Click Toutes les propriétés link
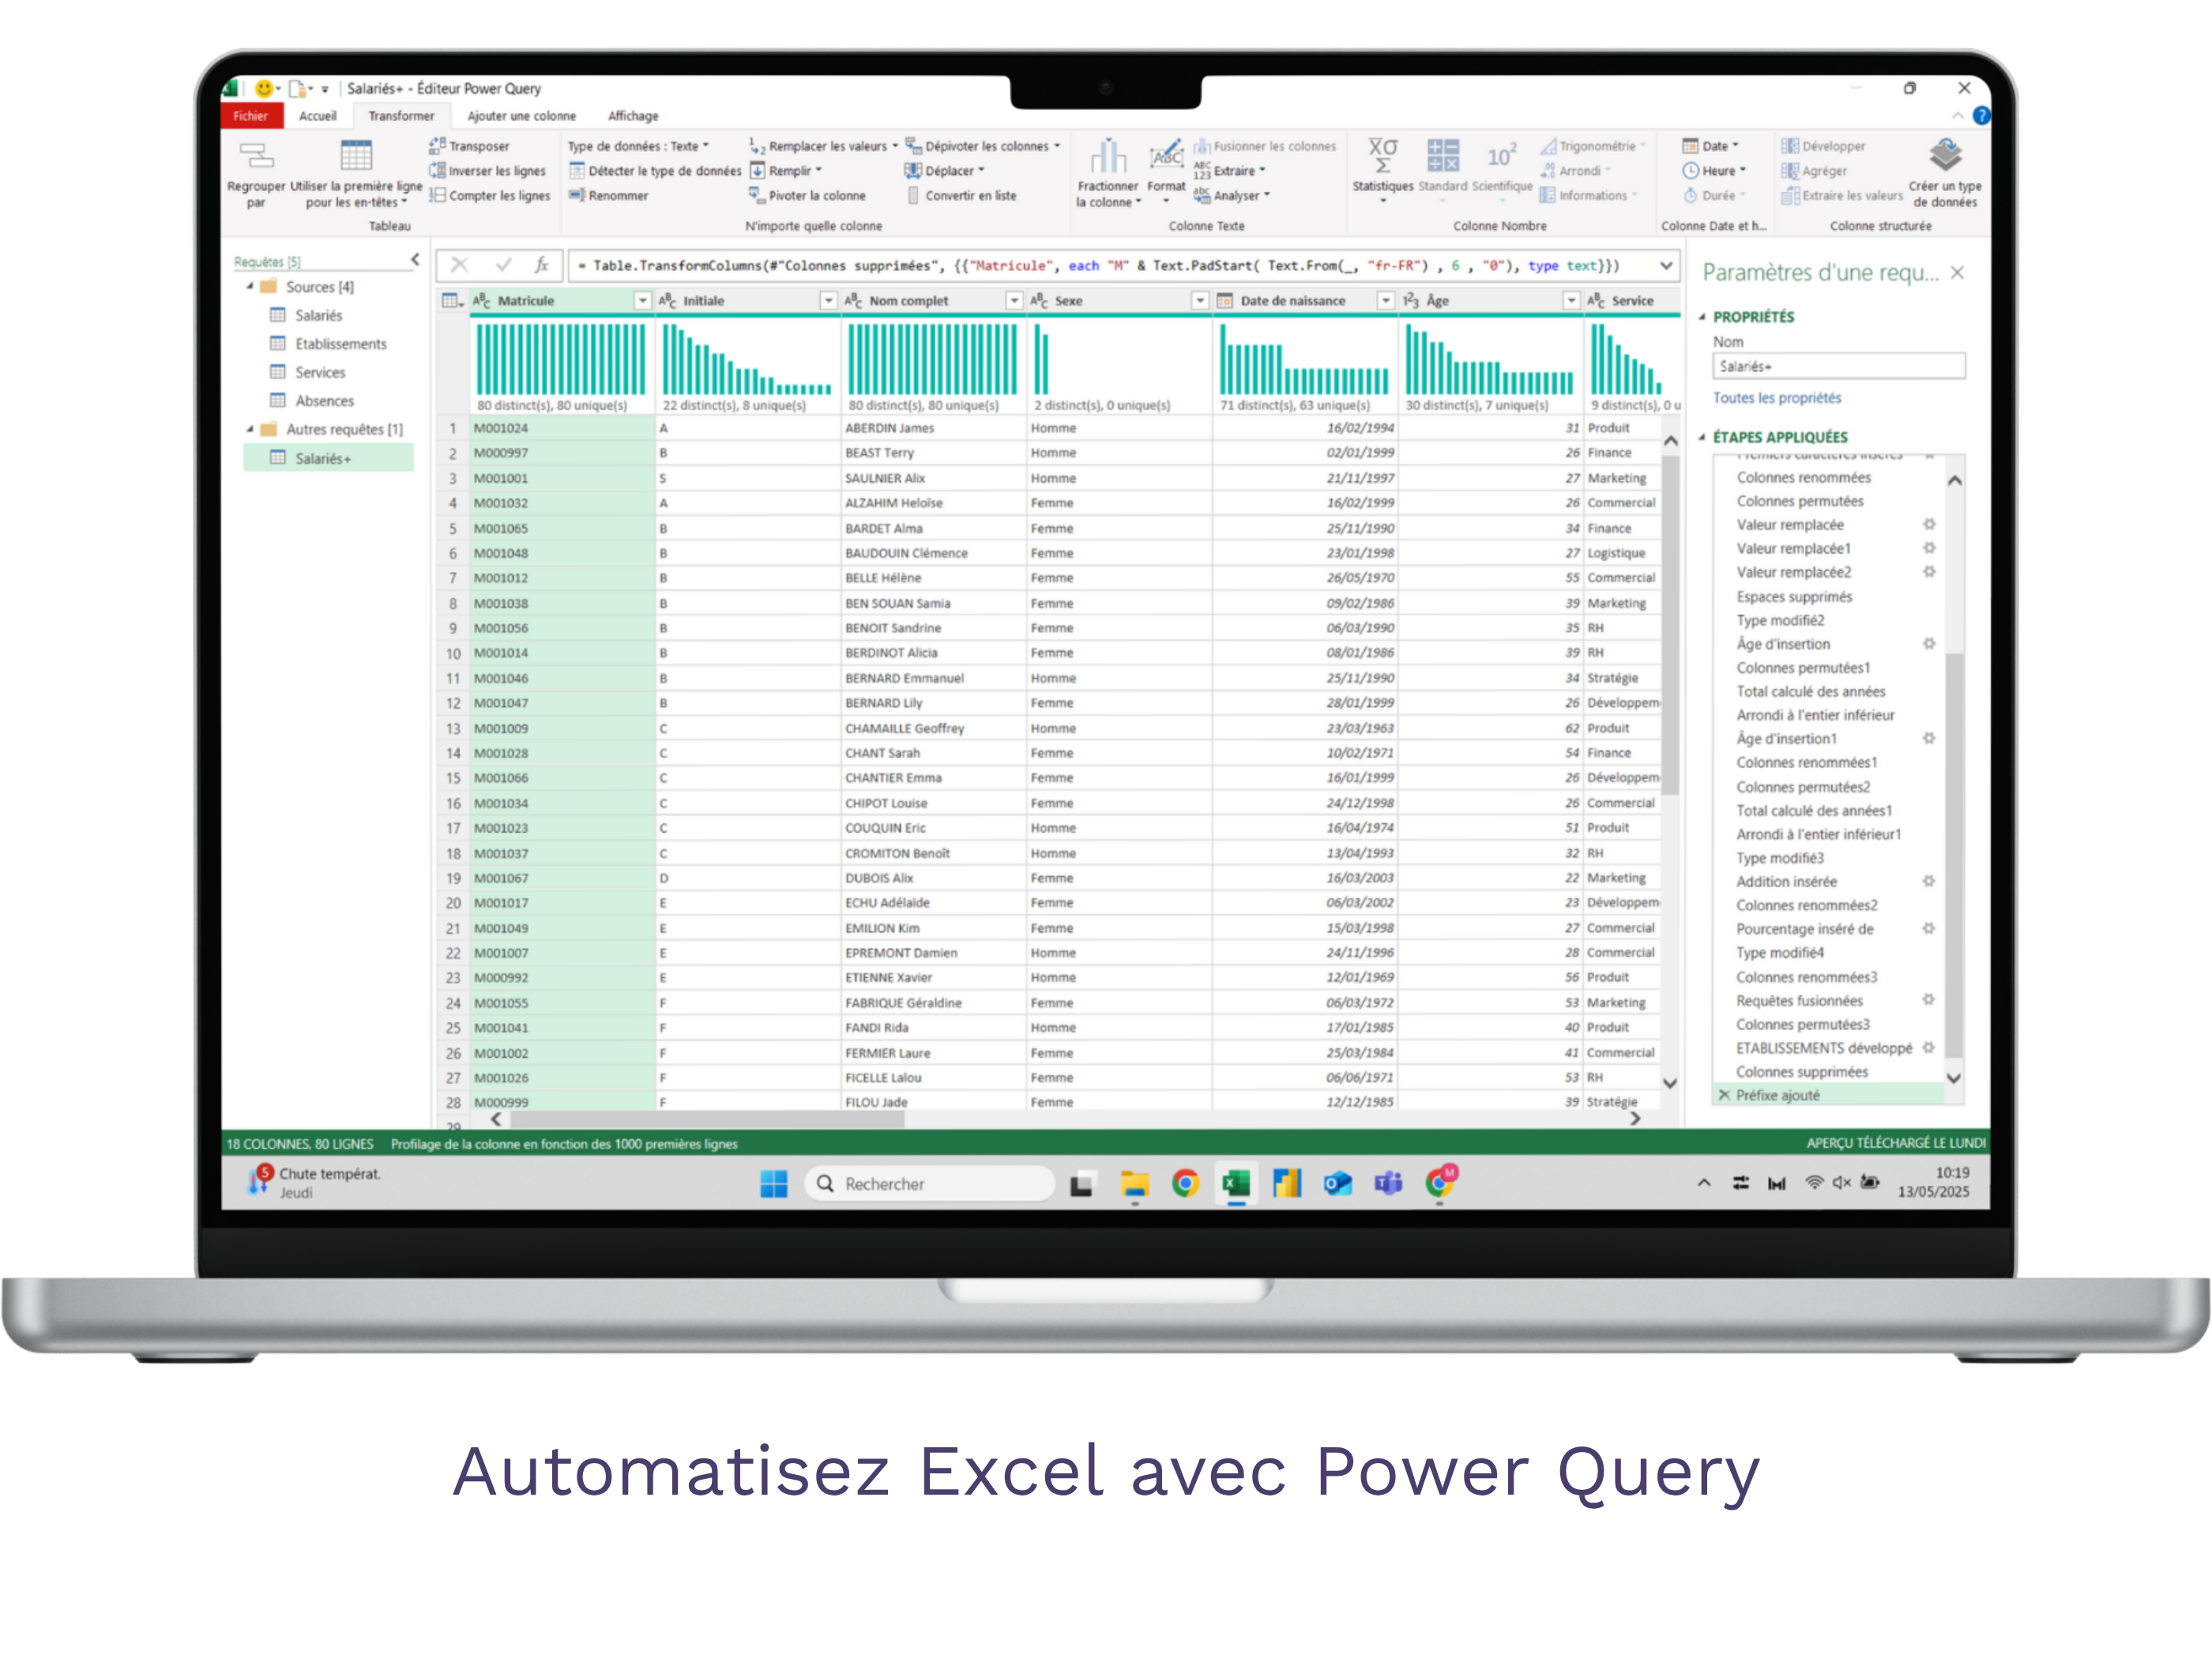2212x1659 pixels. (x=1776, y=398)
